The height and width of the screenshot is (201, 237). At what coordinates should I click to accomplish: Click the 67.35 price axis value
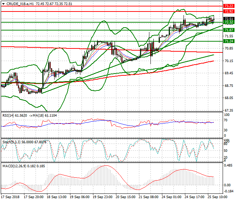(x=229, y=111)
